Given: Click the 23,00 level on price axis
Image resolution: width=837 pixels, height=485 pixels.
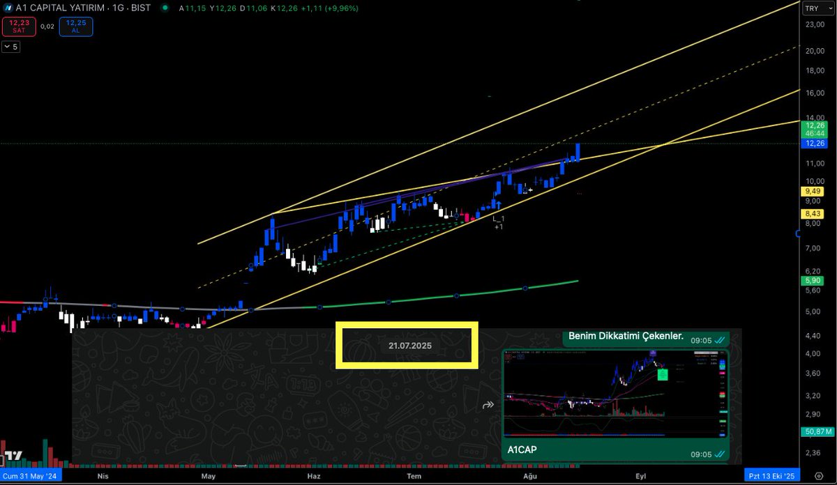Looking at the screenshot, I should pos(815,25).
